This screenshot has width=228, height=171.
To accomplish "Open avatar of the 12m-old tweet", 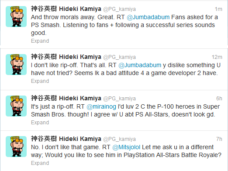I will pyautogui.click(x=16, y=65).
